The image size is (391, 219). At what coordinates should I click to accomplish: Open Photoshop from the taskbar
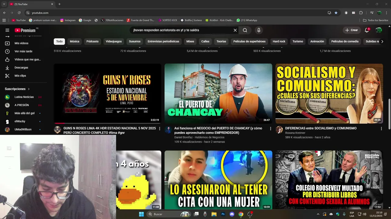pyautogui.click(x=223, y=214)
